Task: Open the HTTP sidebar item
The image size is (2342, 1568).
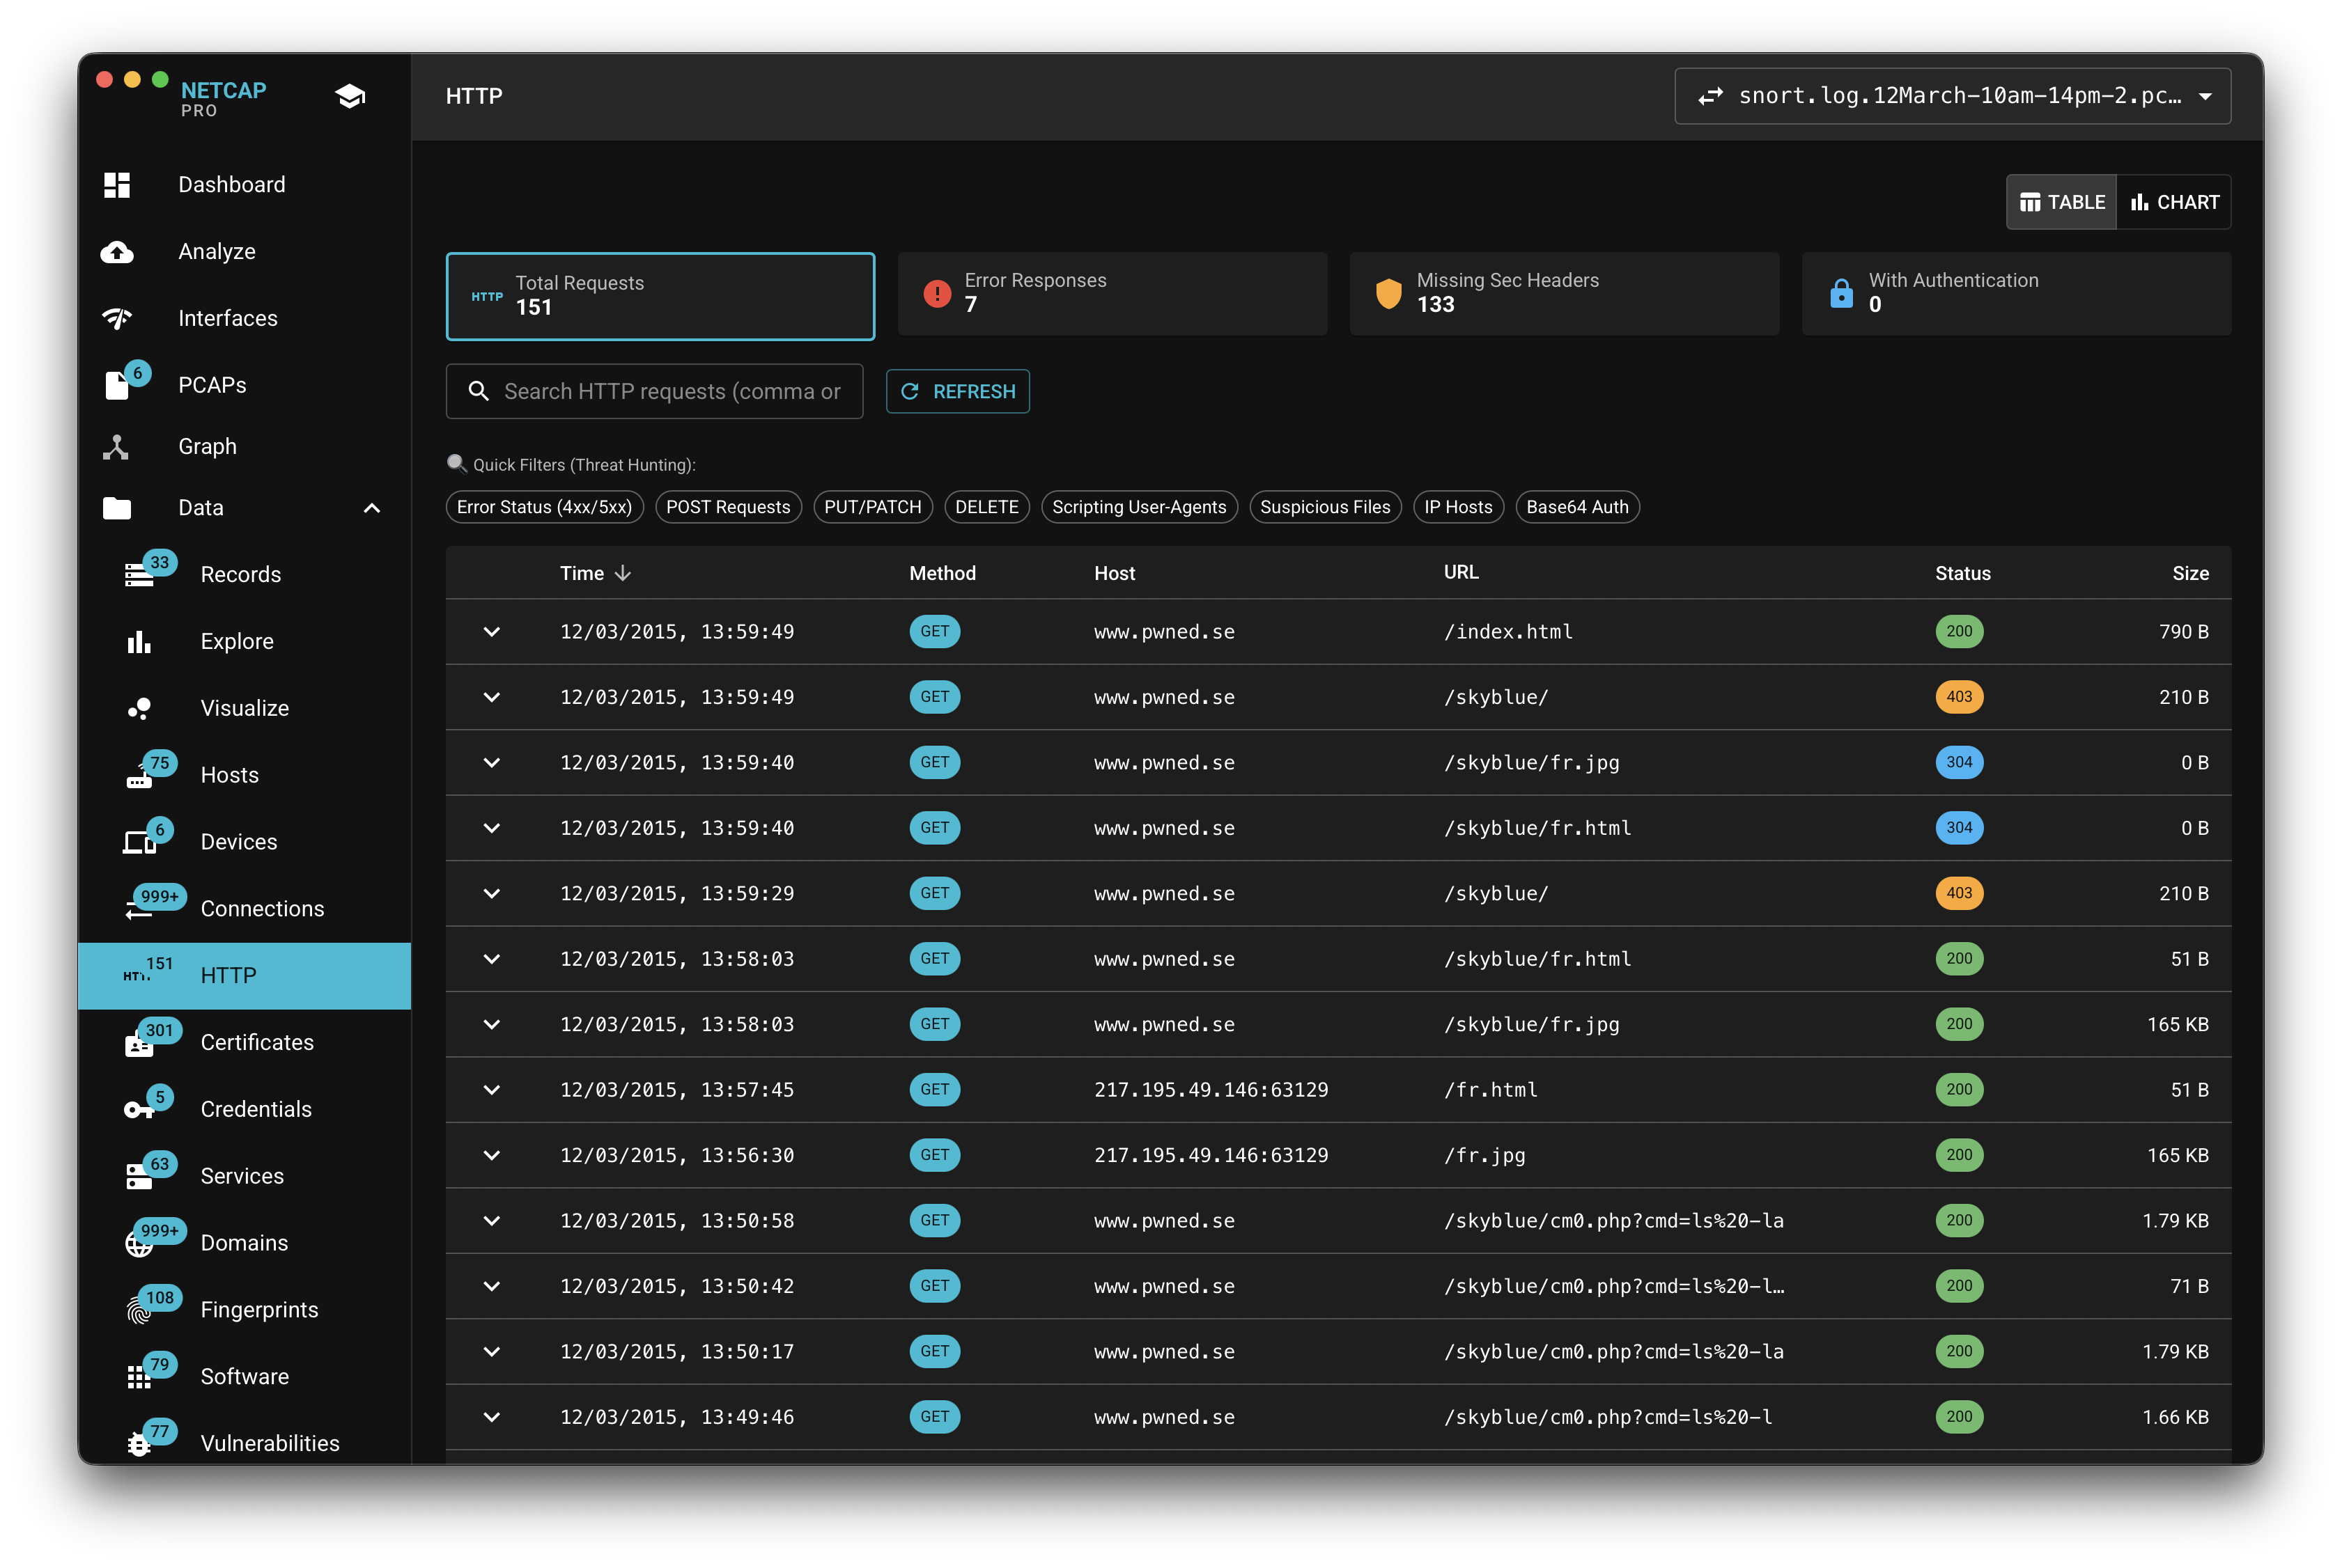Action: pos(244,976)
